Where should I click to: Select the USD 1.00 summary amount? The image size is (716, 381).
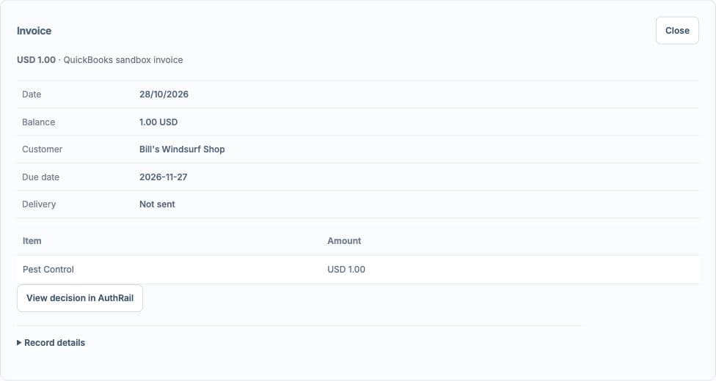point(36,60)
